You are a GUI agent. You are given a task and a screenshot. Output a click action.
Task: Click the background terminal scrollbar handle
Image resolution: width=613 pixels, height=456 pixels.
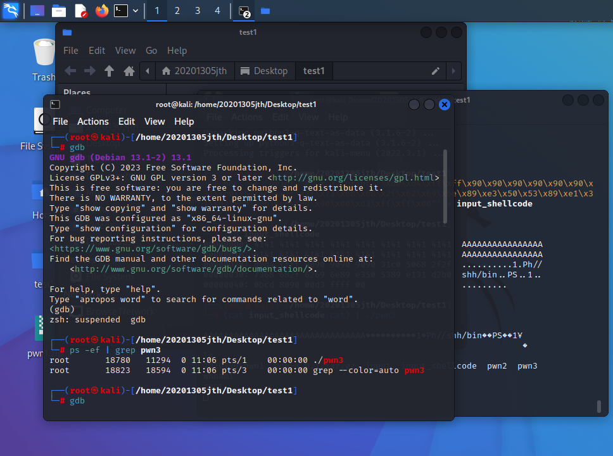[599, 407]
